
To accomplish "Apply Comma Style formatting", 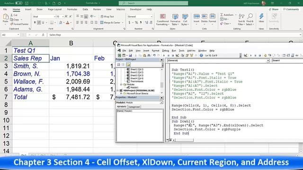I will point(141,23).
